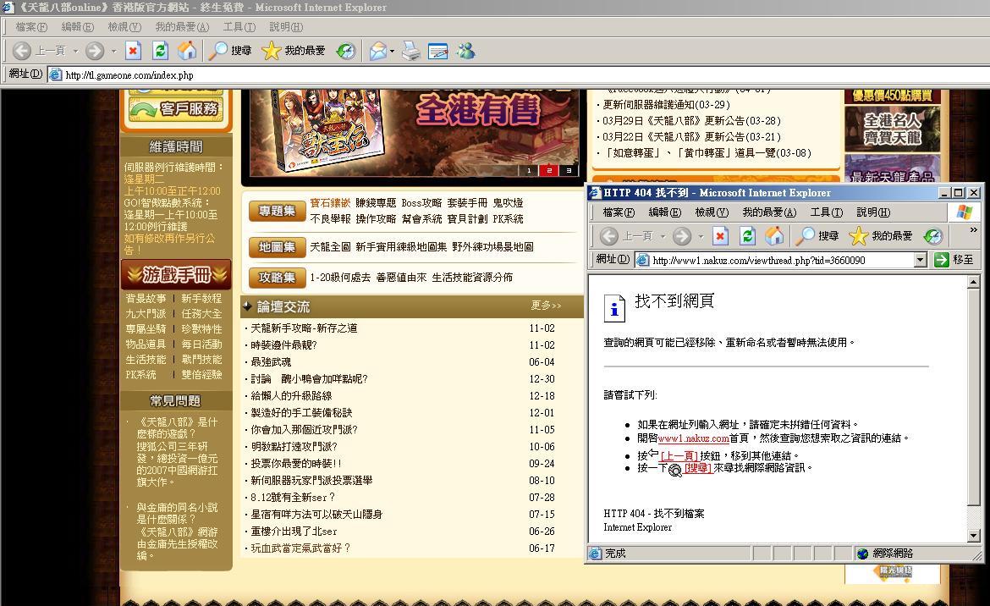The image size is (990, 606).
Task: Click Search magnifier in main browser toolbar
Action: [x=217, y=51]
